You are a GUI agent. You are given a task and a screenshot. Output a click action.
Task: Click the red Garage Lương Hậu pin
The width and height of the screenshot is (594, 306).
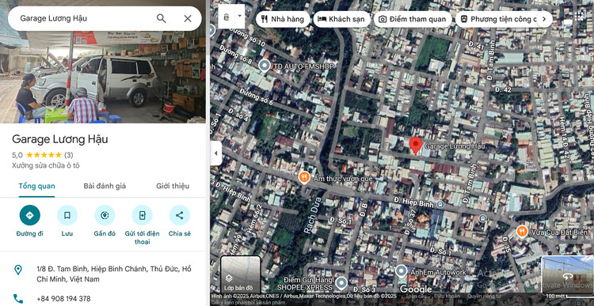pyautogui.click(x=416, y=145)
